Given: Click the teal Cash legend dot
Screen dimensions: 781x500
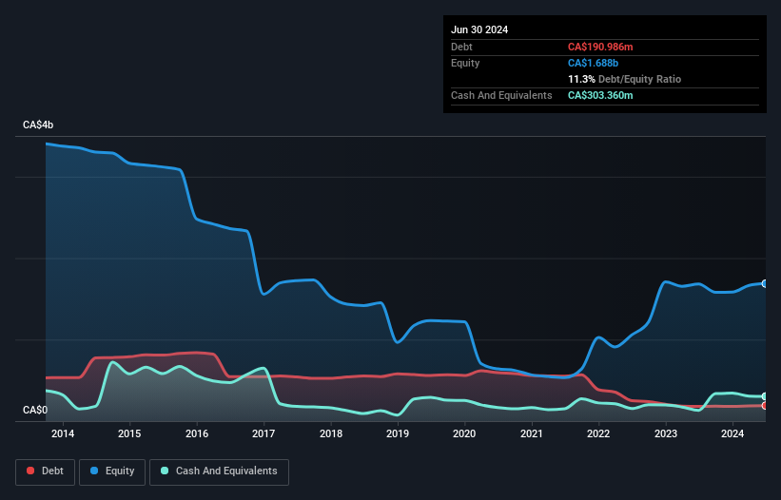Looking at the screenshot, I should pos(165,471).
